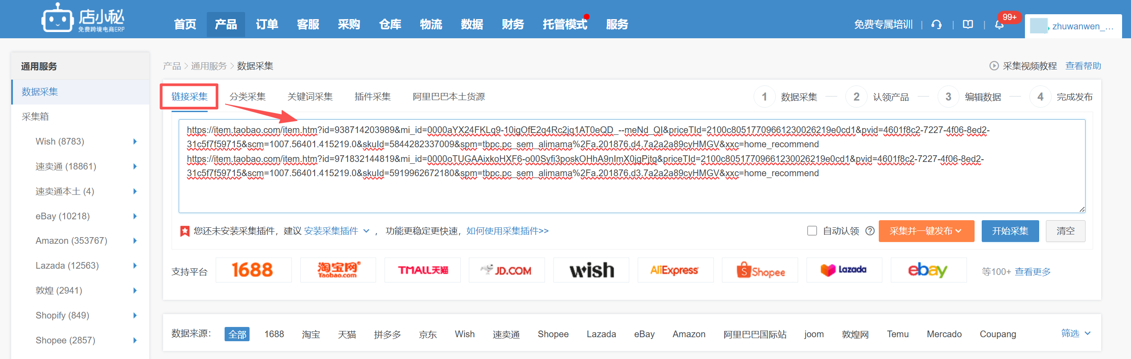Click the 开始采集 button
The width and height of the screenshot is (1131, 359).
[x=1010, y=231]
